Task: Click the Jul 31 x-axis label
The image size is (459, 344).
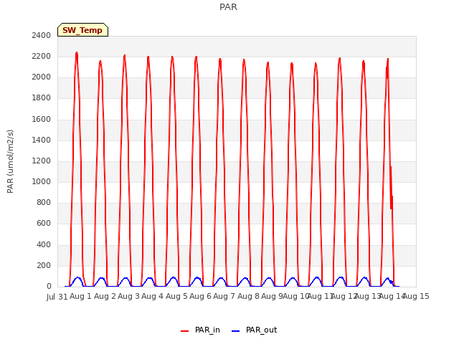Action: coord(57,297)
